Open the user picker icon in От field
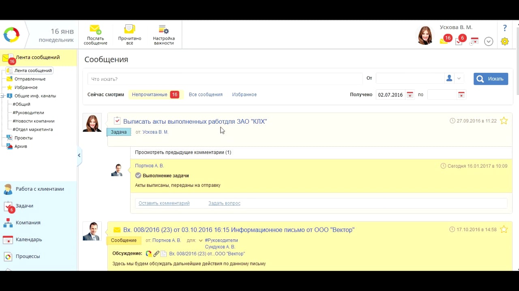Viewport: 519px width, 291px height. point(449,78)
